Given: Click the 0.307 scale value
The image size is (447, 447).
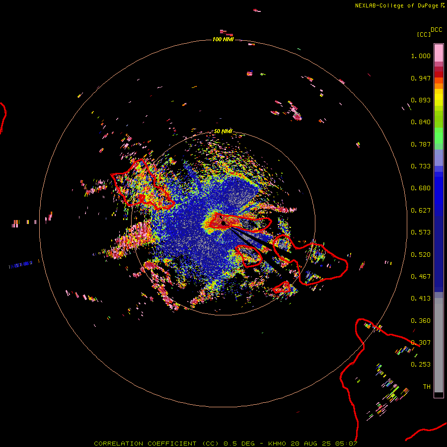Looking at the screenshot, I should coord(421,343).
